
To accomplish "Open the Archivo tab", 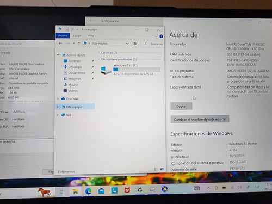I will click(63, 36).
